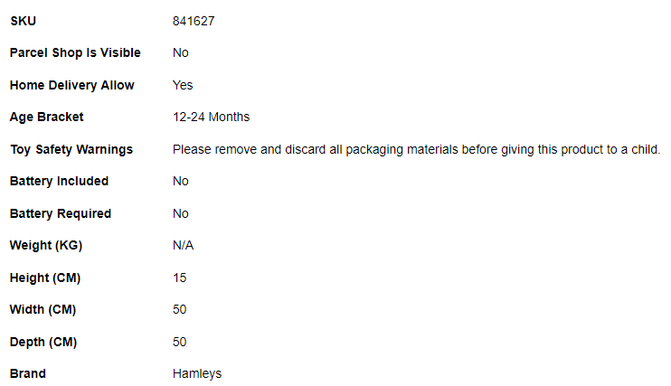Click the Brand label
The image size is (671, 386).
(27, 373)
